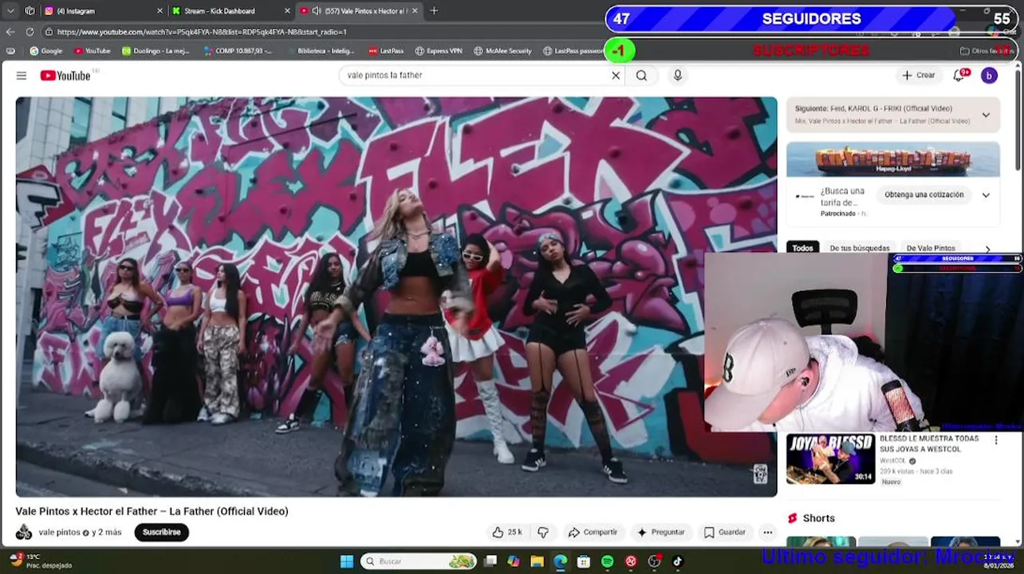Close the Stream - Kick Dashboard tab
Image resolution: width=1024 pixels, height=574 pixels.
[287, 11]
